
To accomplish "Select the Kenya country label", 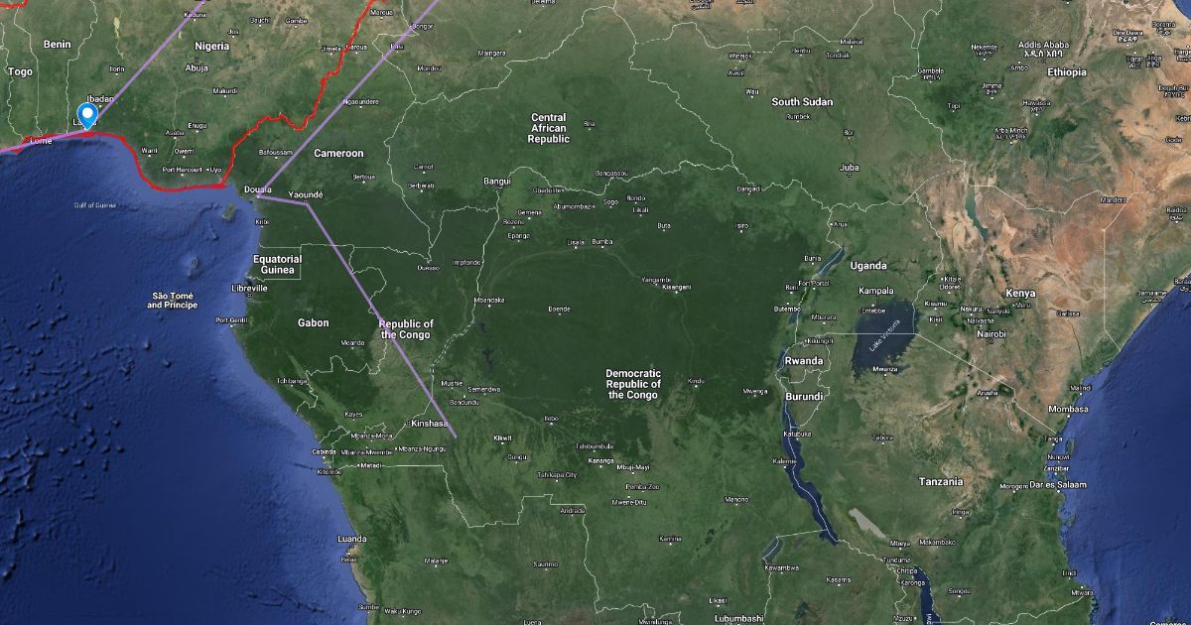I will pos(1019,294).
